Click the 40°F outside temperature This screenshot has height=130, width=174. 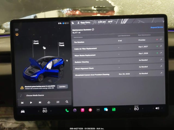pos(110,22)
